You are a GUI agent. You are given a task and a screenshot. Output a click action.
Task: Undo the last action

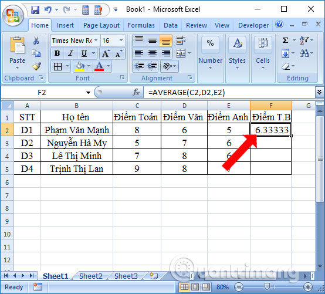click(48, 9)
